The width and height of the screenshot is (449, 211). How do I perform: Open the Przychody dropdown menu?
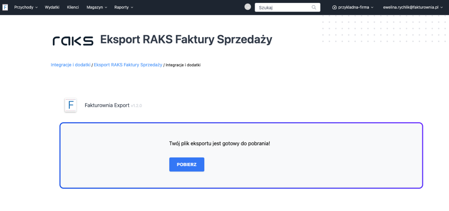[x=25, y=7]
